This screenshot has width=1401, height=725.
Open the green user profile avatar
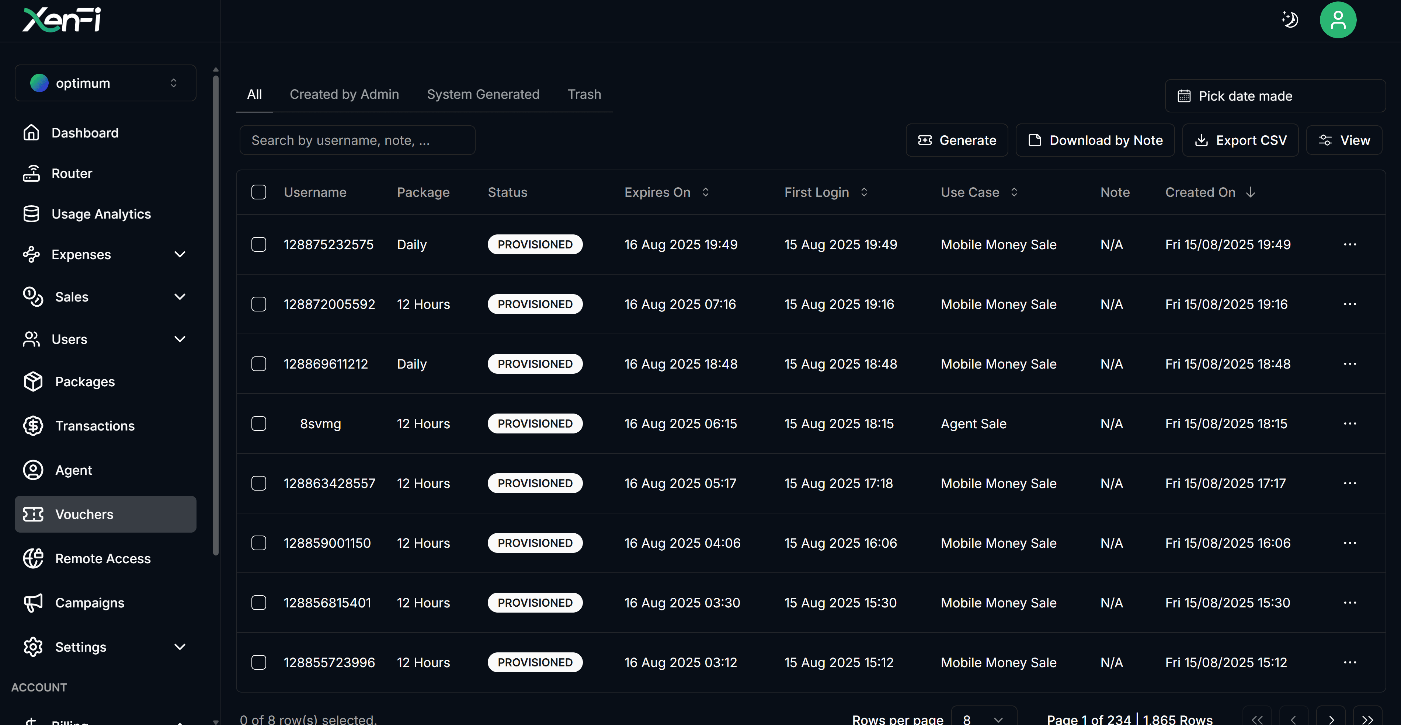click(1337, 20)
